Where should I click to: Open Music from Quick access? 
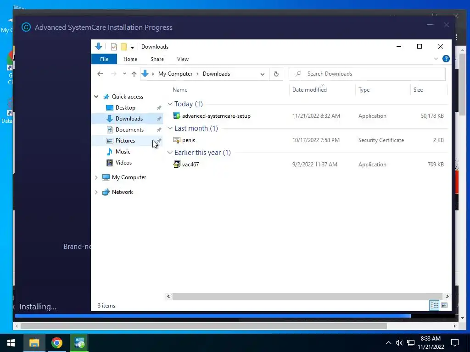(123, 151)
